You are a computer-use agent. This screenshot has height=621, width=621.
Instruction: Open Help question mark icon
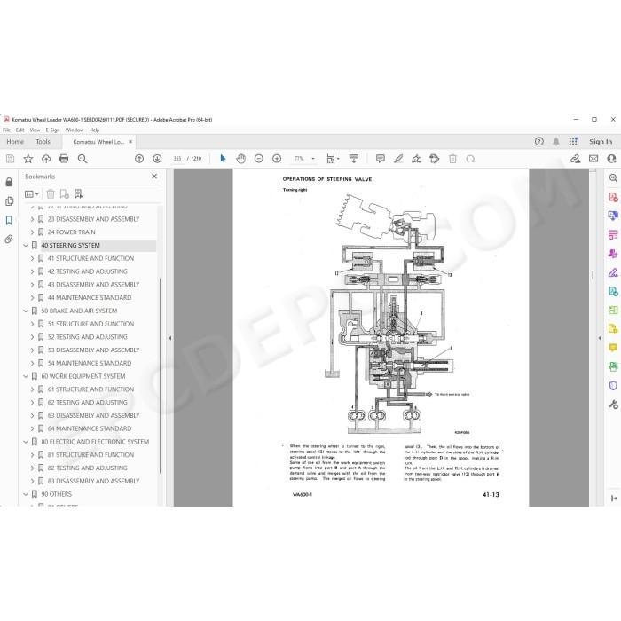(539, 141)
